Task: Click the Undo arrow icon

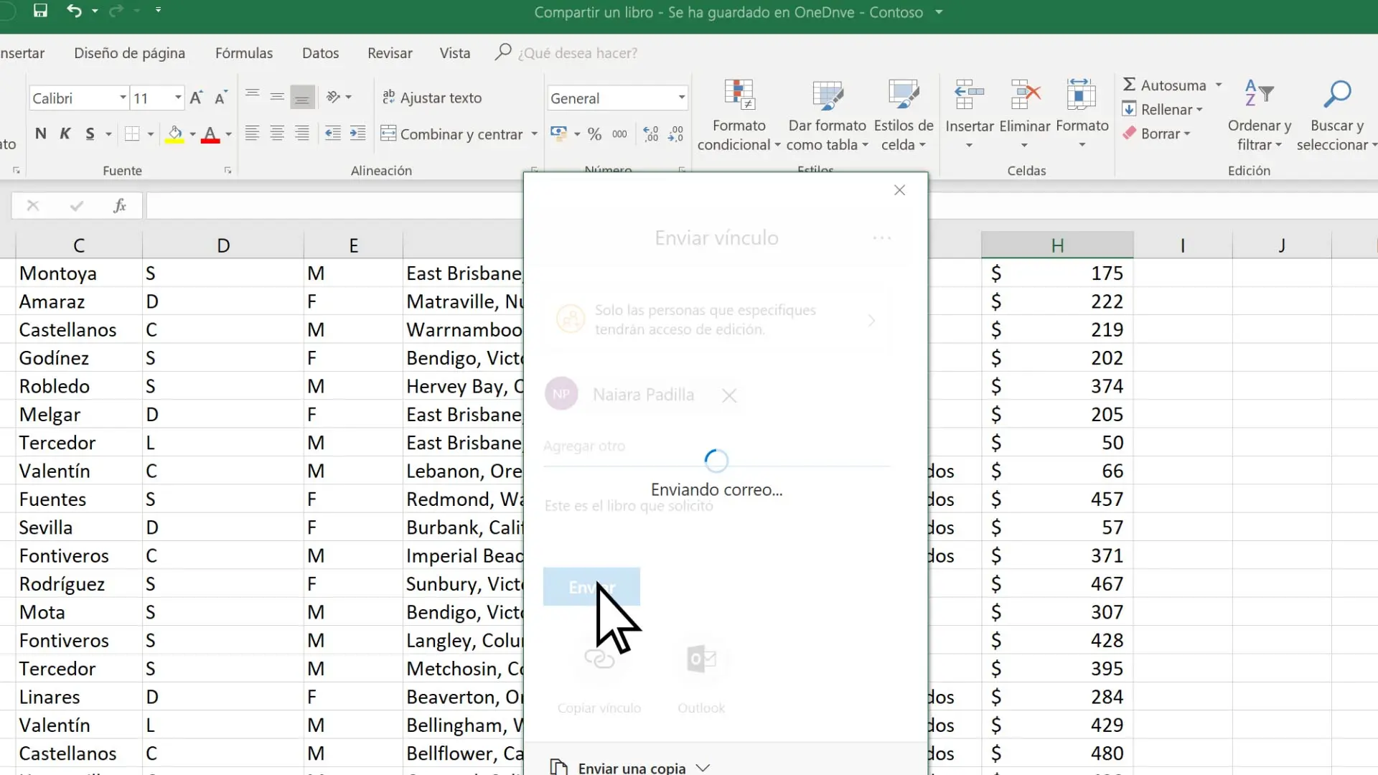Action: point(74,11)
